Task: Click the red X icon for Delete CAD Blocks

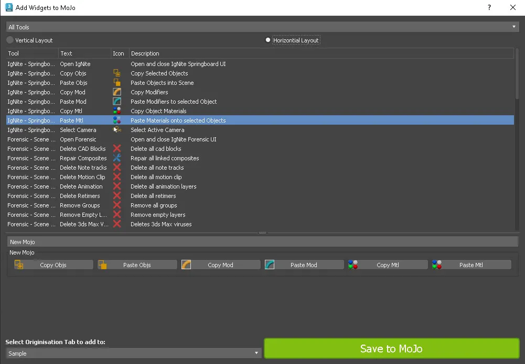Action: (117, 148)
